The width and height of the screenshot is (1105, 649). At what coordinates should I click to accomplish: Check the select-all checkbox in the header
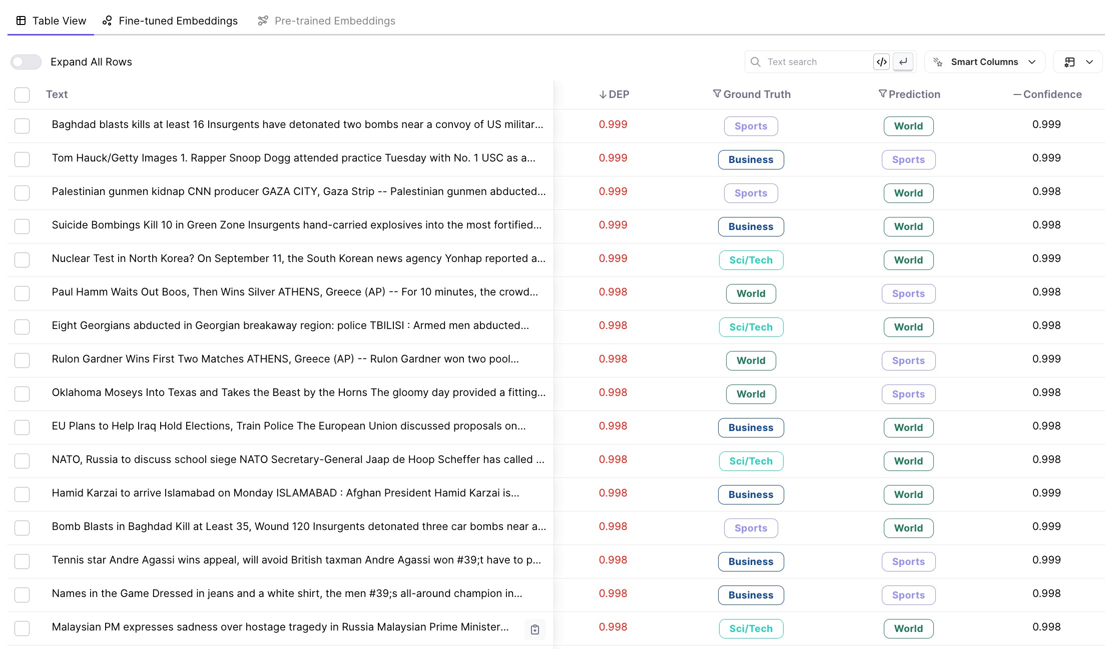(x=22, y=94)
